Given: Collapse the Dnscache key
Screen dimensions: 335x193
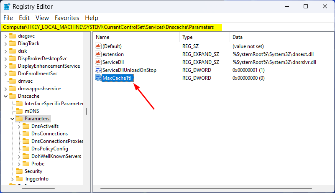Looking at the screenshot, I should coord(6,96).
